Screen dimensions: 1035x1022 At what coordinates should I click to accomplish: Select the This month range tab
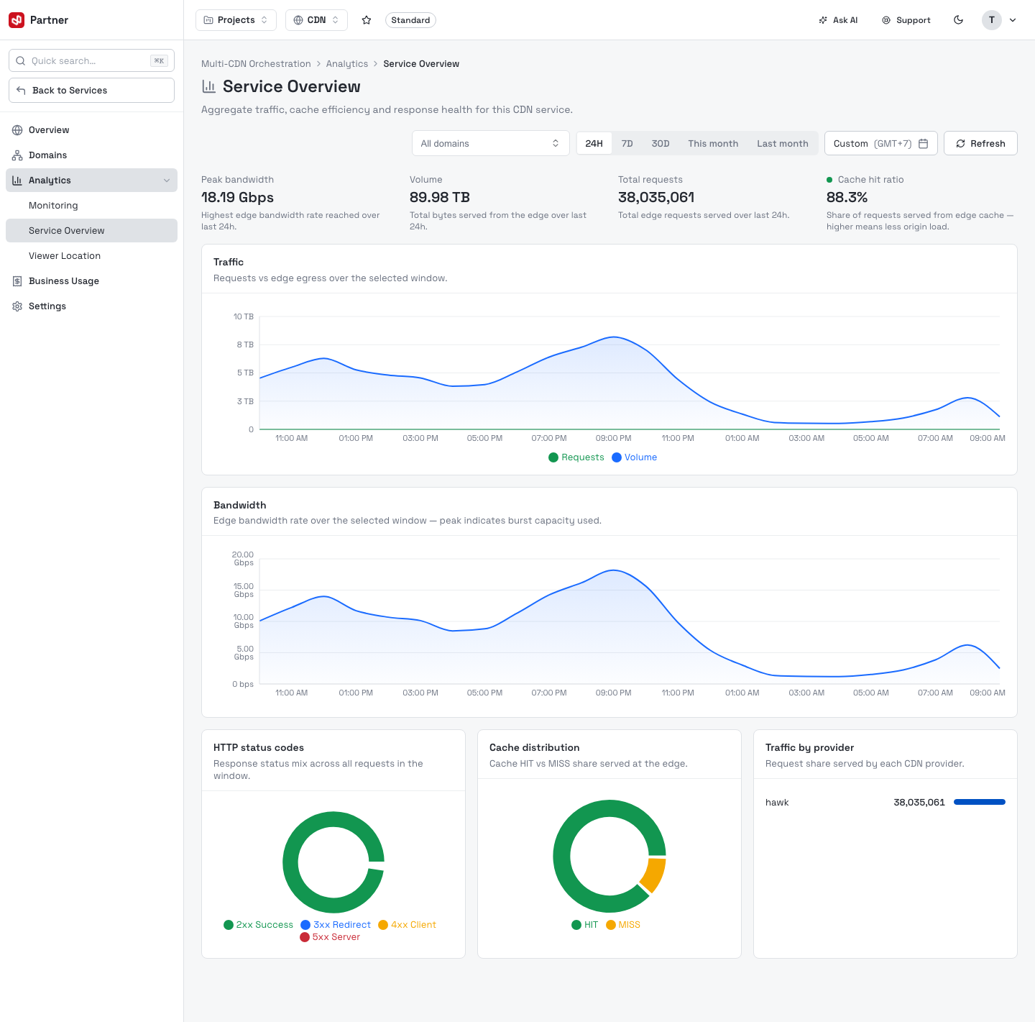713,144
